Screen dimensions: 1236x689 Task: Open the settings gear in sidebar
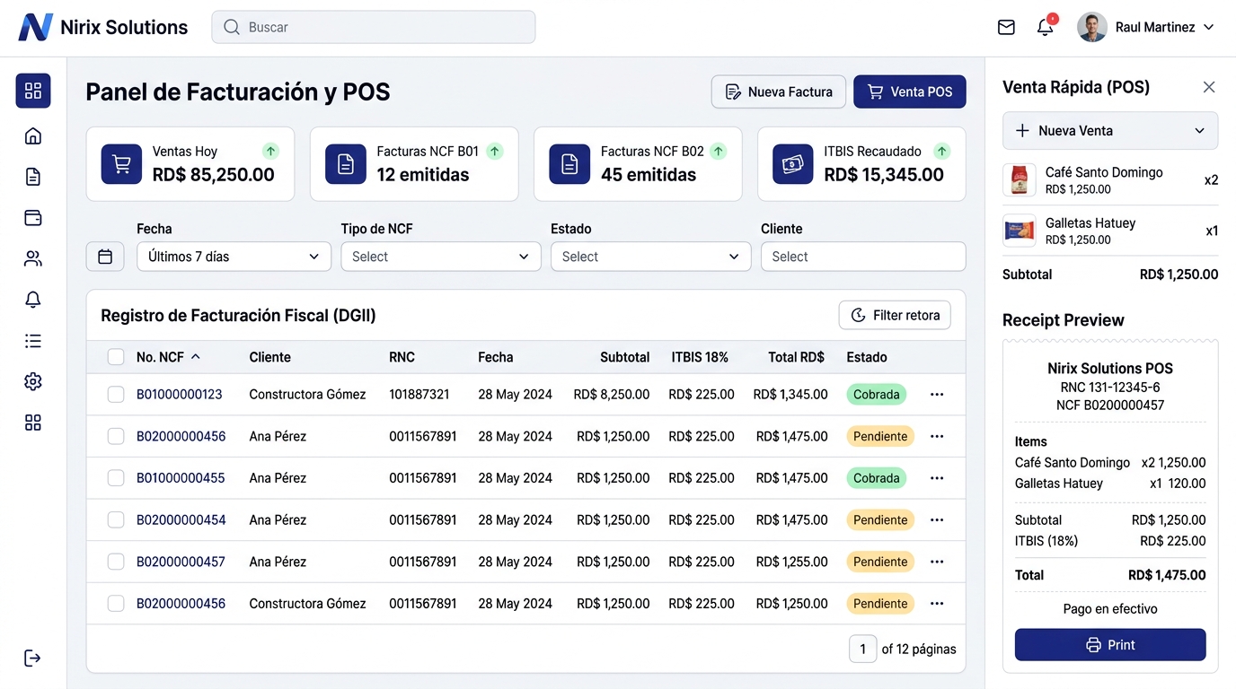pos(33,381)
